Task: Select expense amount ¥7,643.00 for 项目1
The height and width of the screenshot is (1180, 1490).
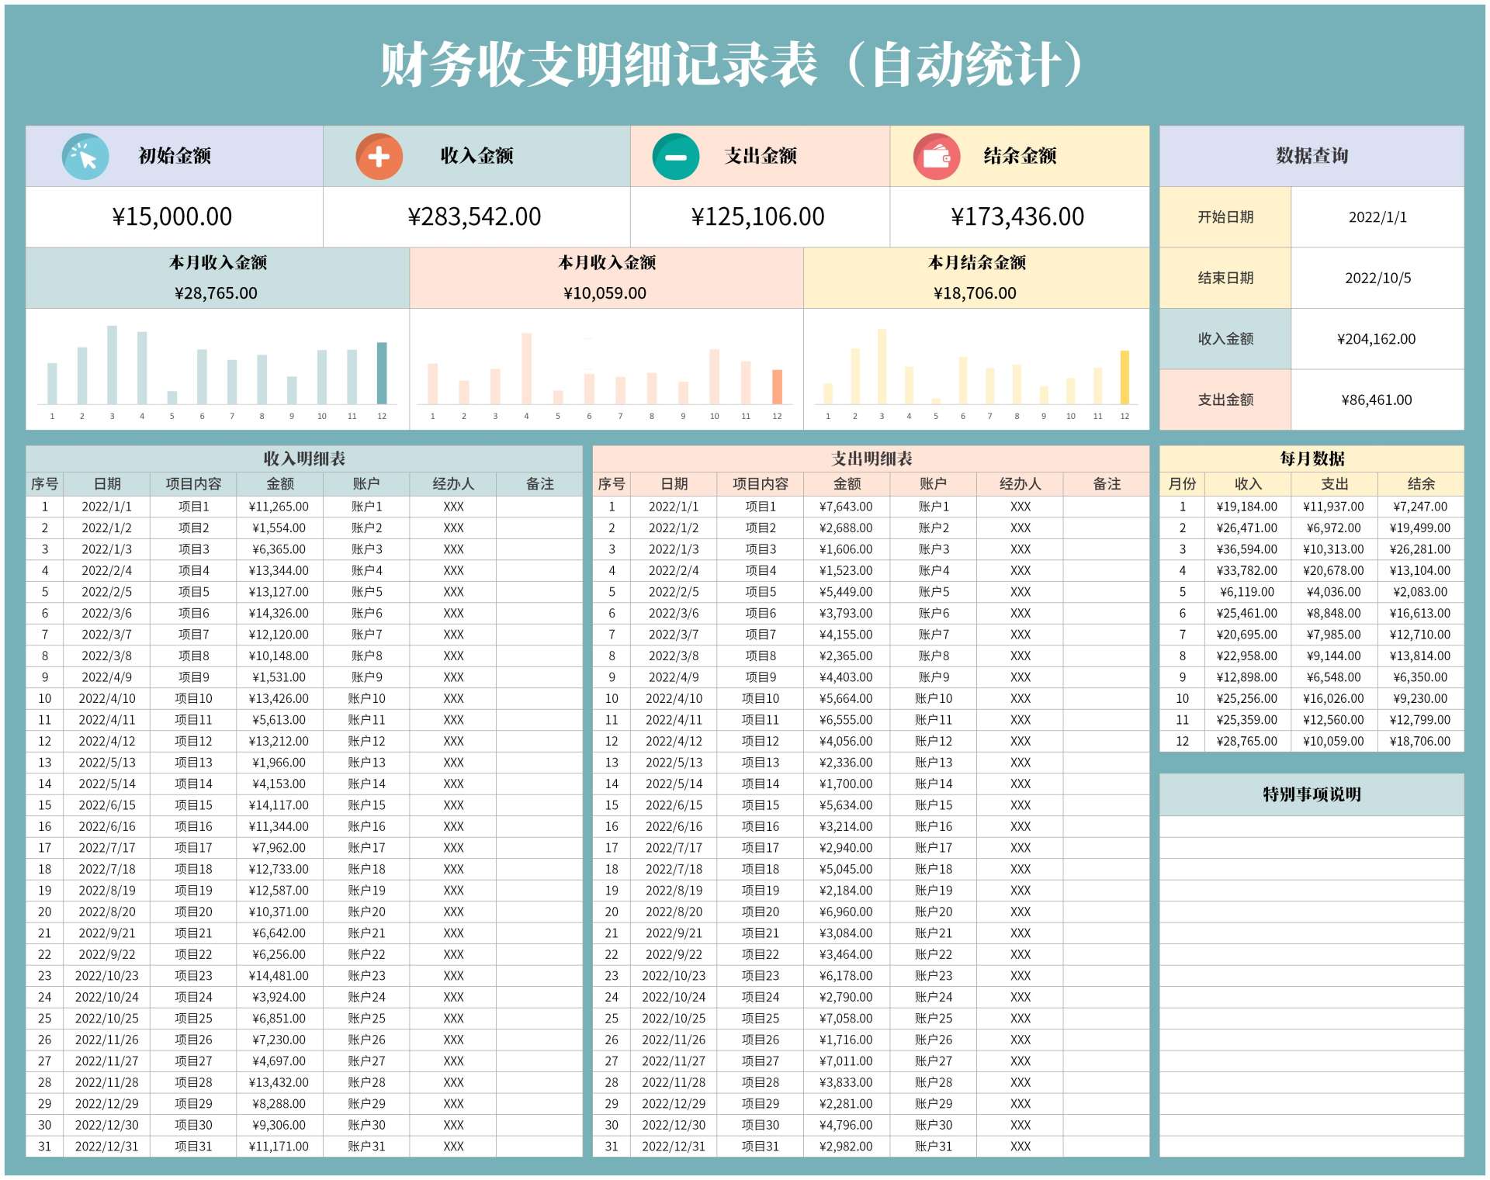Action: coord(847,507)
